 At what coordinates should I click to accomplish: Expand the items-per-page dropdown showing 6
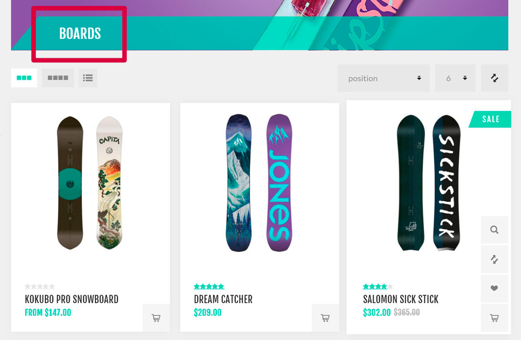[x=455, y=78]
